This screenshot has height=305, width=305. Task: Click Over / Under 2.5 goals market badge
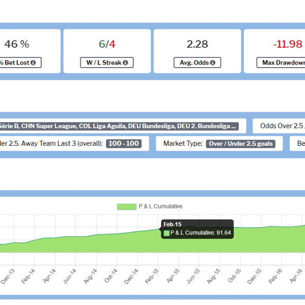tap(240, 144)
